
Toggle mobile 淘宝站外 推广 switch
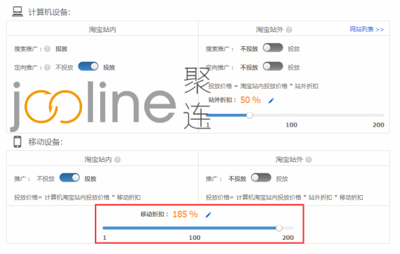(x=261, y=177)
